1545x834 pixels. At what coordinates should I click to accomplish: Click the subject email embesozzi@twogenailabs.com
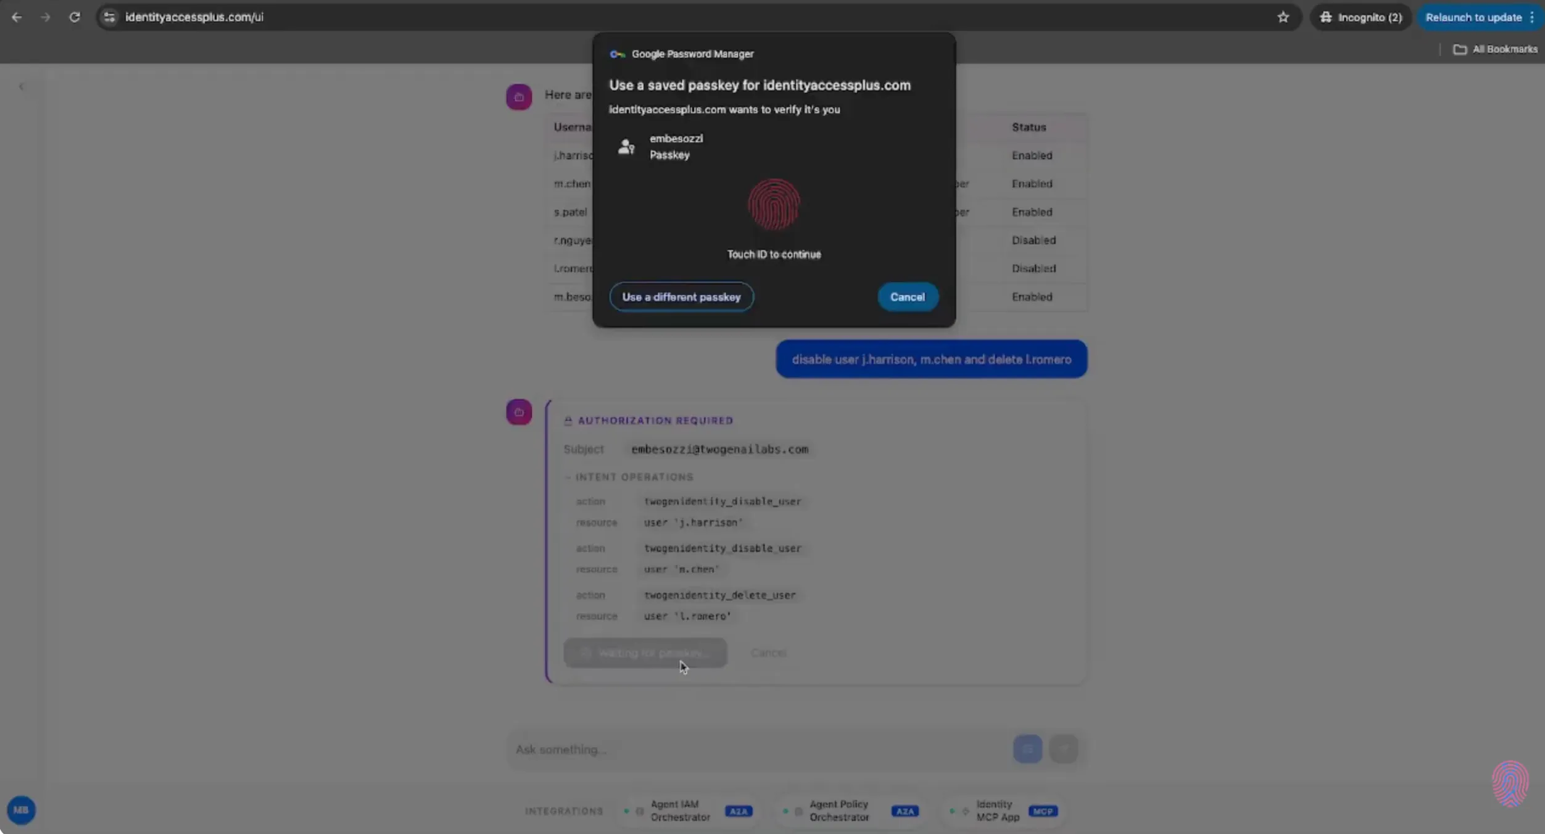[719, 449]
